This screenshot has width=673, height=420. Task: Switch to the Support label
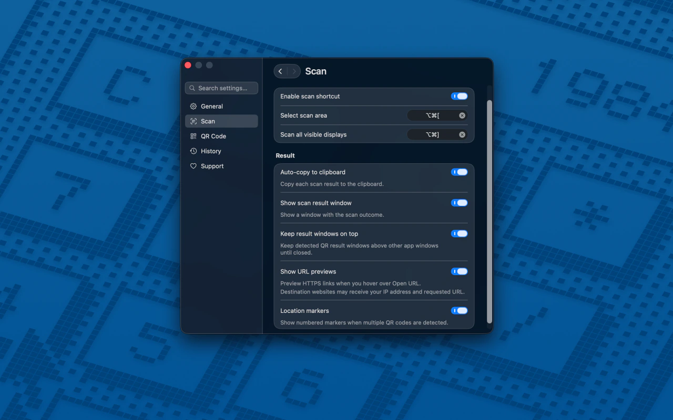212,166
